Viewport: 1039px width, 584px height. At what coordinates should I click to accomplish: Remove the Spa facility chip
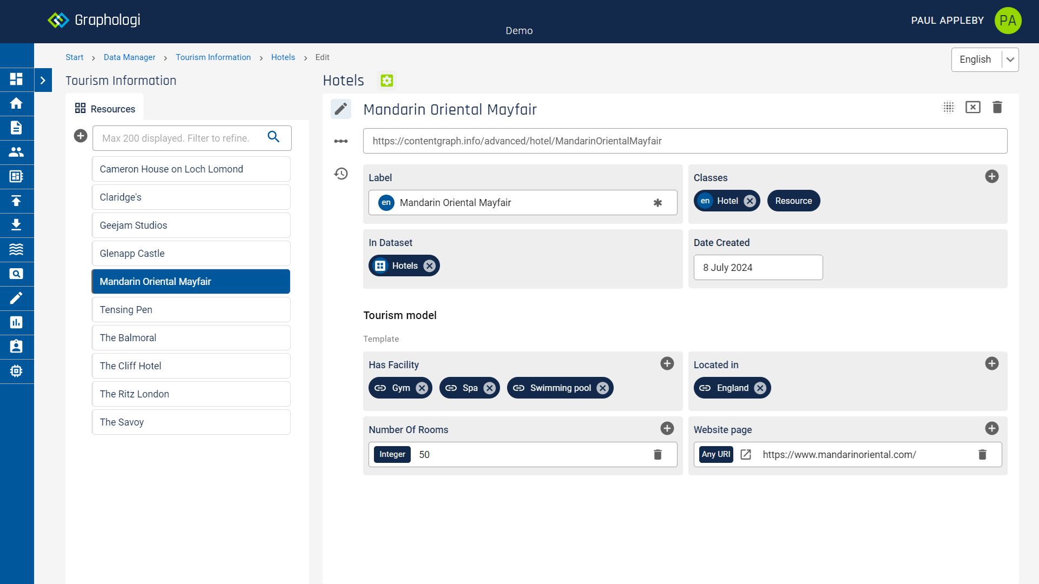point(490,388)
